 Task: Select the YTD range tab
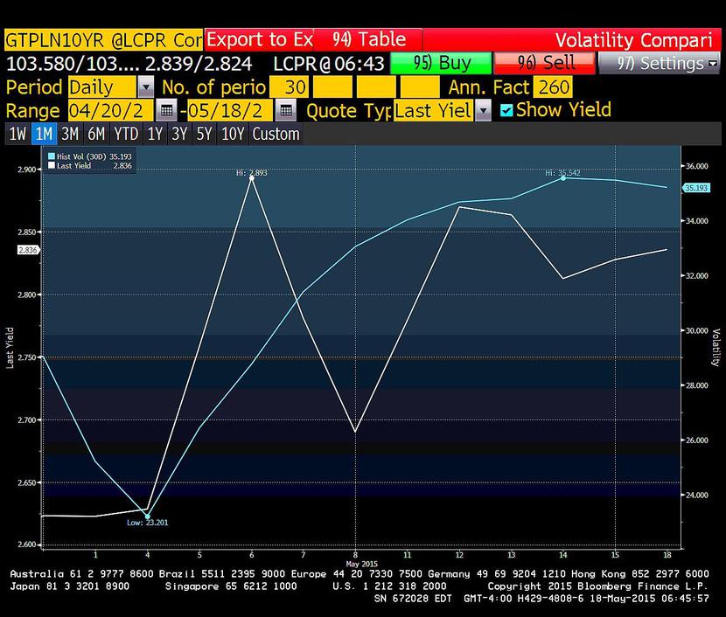(126, 134)
